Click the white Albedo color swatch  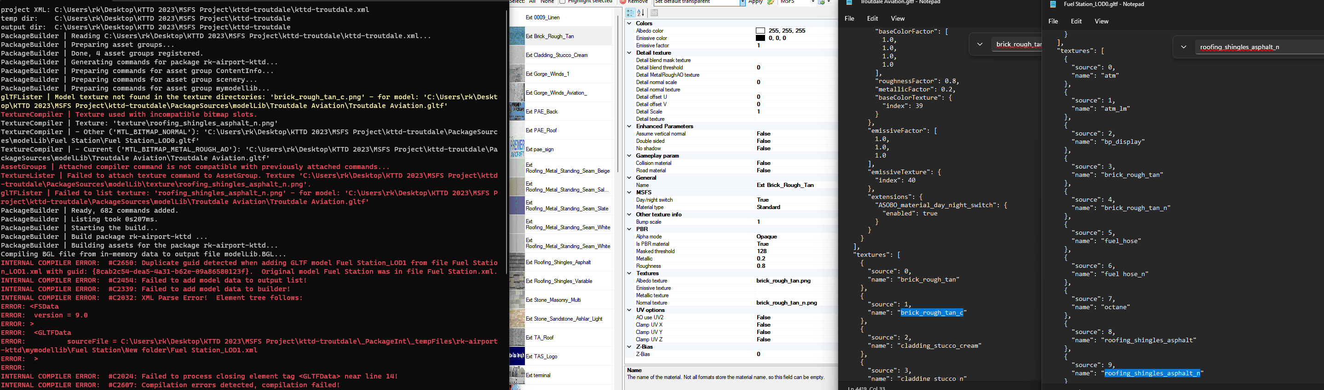click(760, 31)
